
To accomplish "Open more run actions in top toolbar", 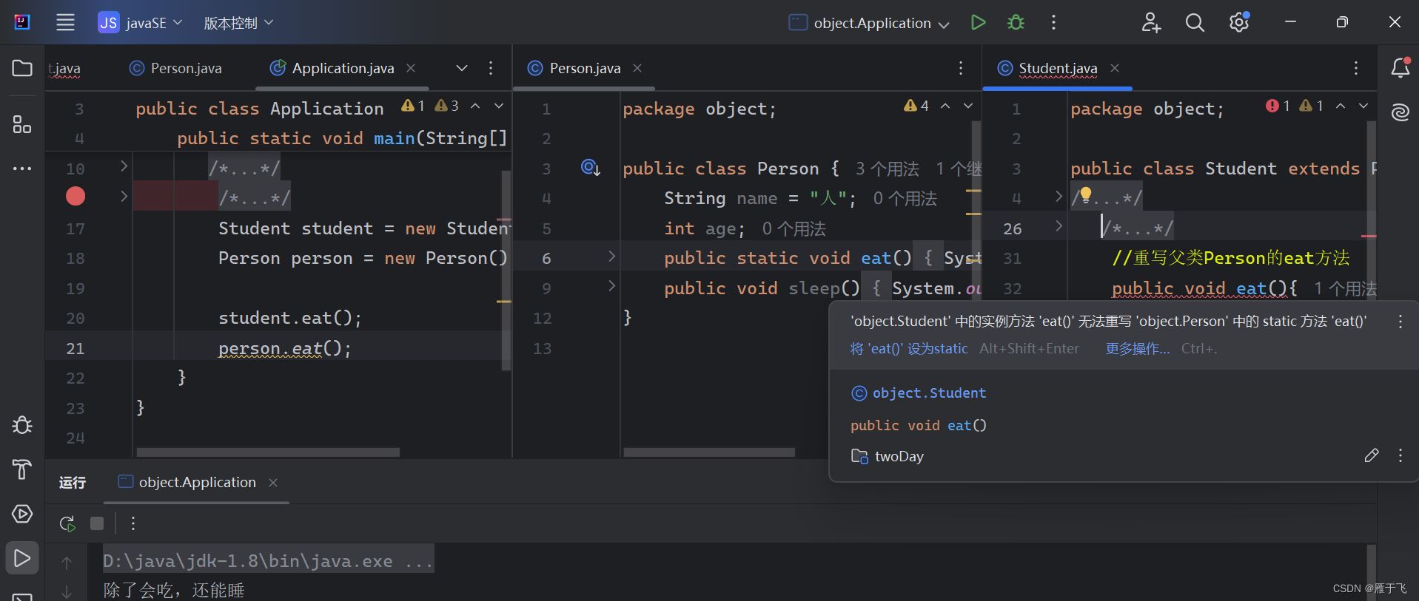I will click(x=1053, y=22).
